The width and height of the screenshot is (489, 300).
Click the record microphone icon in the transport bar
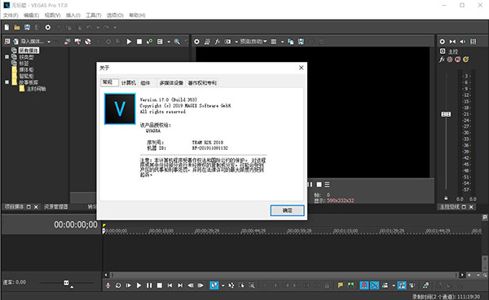(108, 285)
